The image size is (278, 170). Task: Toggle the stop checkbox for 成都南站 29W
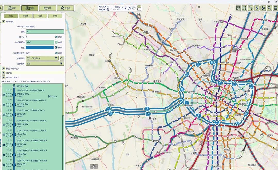click(x=4, y=95)
